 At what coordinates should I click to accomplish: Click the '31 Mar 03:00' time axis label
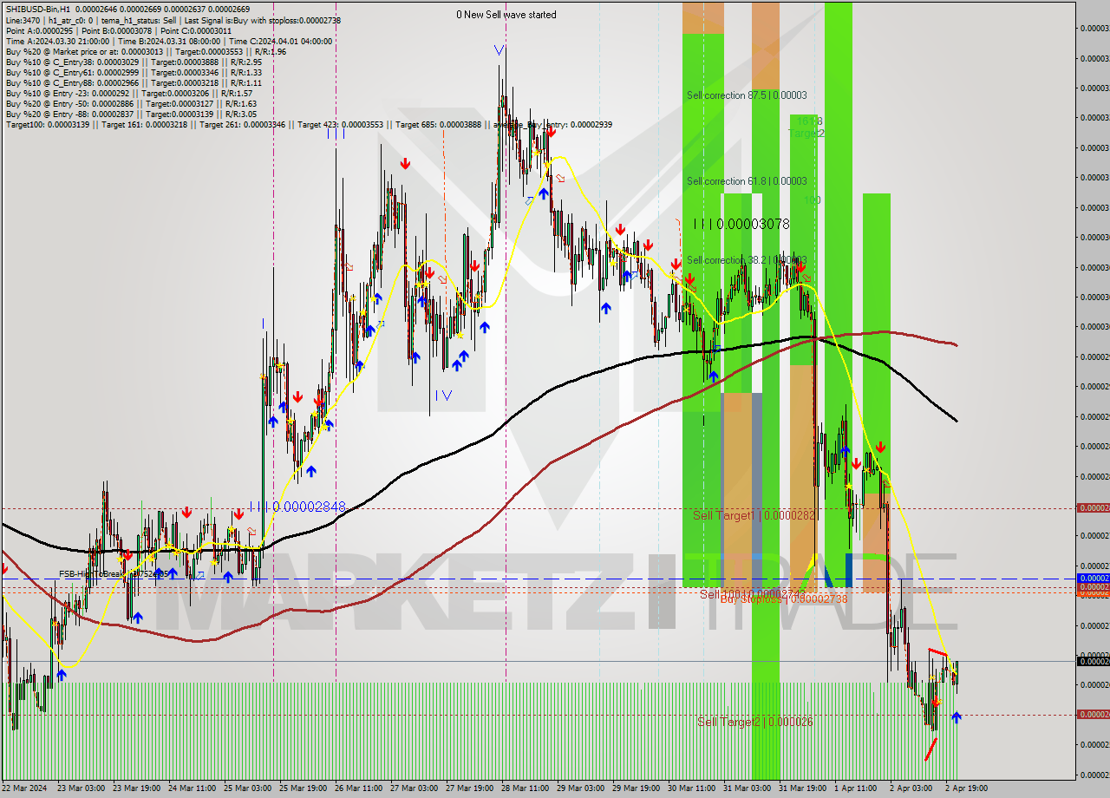(x=747, y=788)
